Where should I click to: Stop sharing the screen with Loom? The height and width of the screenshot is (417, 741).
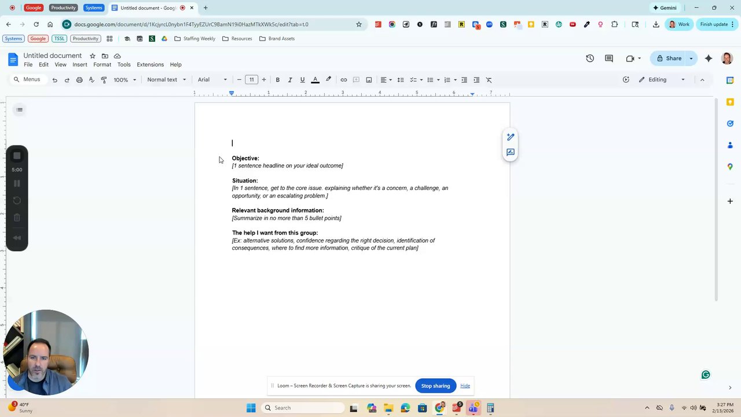[435, 386]
